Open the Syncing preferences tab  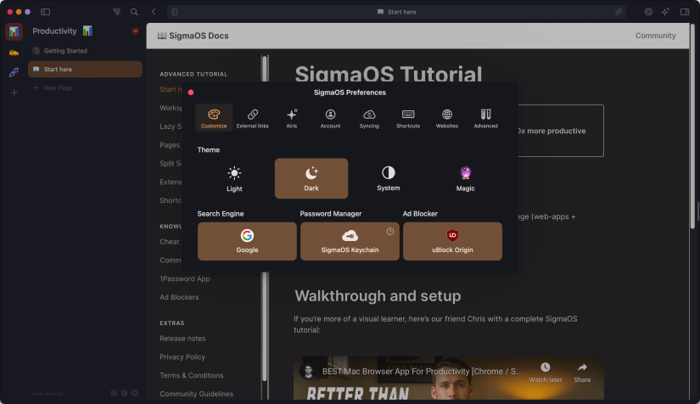pos(369,118)
